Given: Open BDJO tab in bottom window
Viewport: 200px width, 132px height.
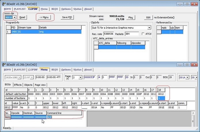Looking at the screenshot, I should pos(55,70).
